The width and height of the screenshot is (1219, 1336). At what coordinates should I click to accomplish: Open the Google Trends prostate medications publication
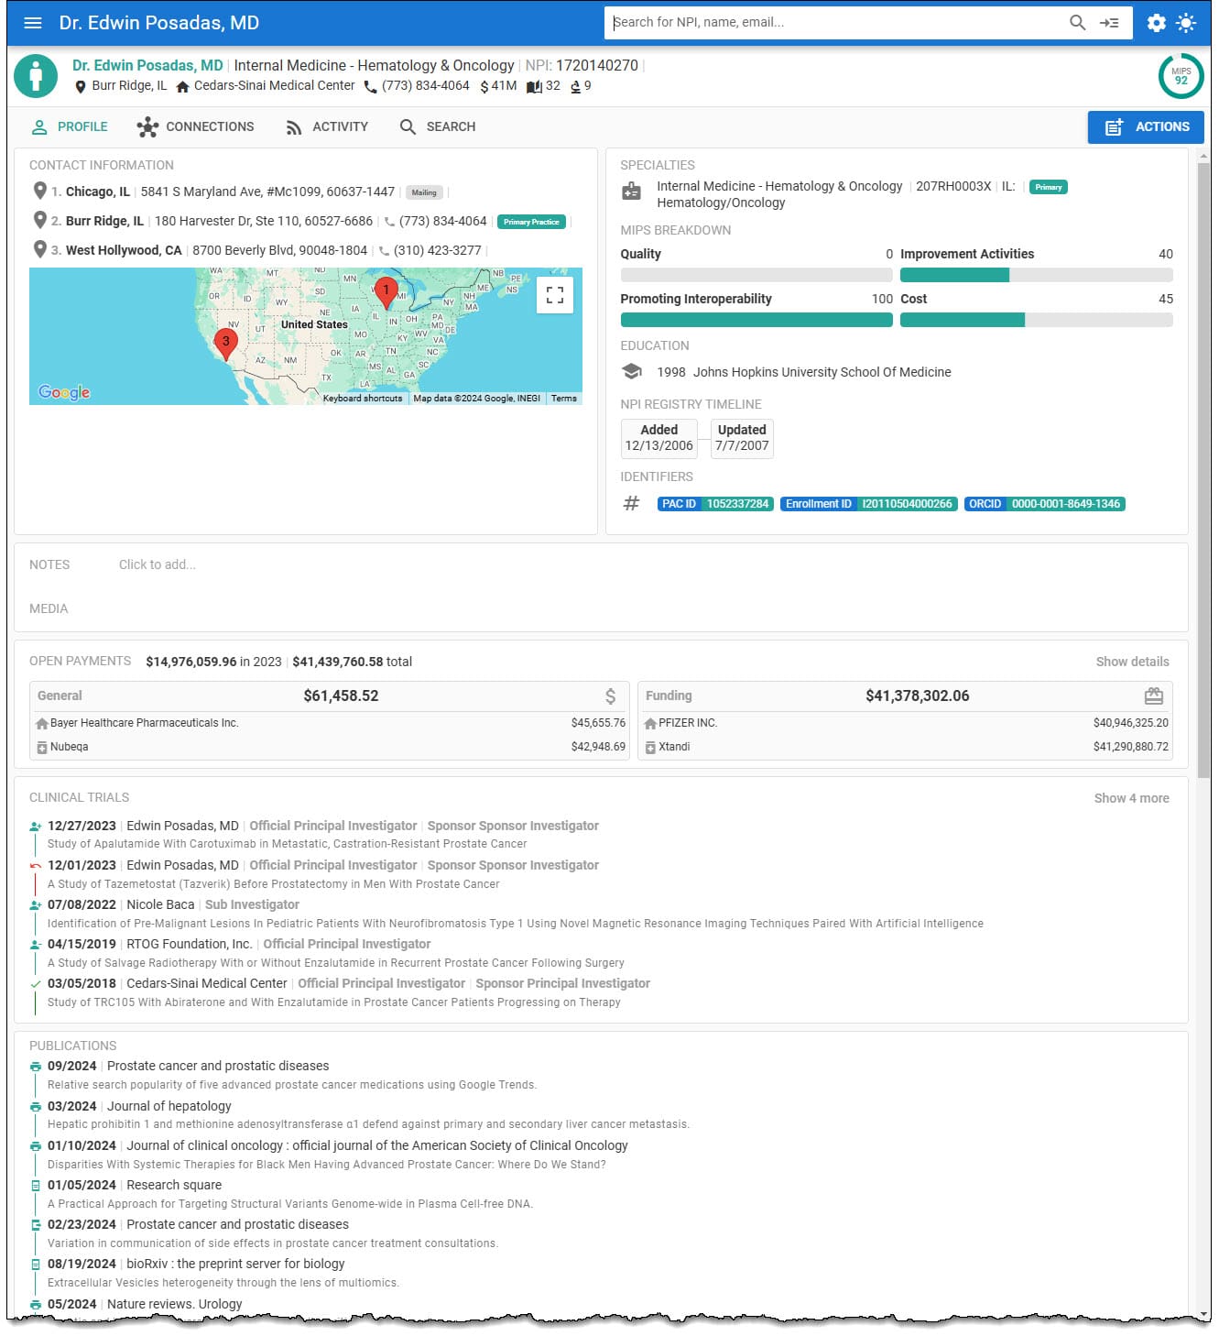tap(291, 1085)
